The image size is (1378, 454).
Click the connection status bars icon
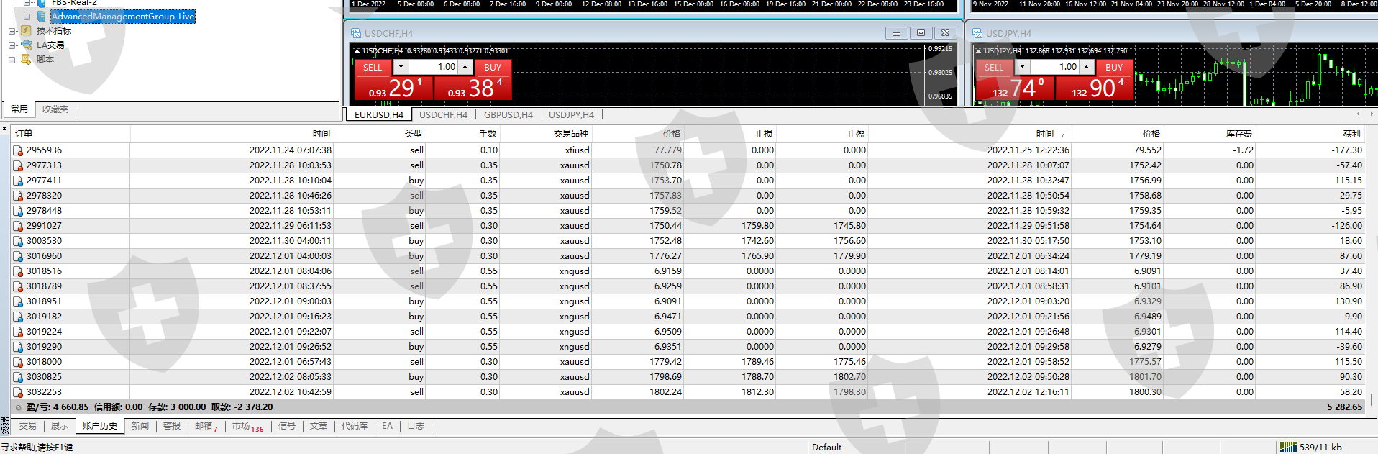pyautogui.click(x=1287, y=447)
